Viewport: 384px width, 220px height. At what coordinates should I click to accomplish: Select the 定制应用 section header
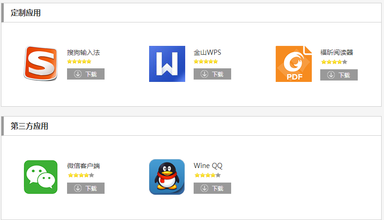26,13
